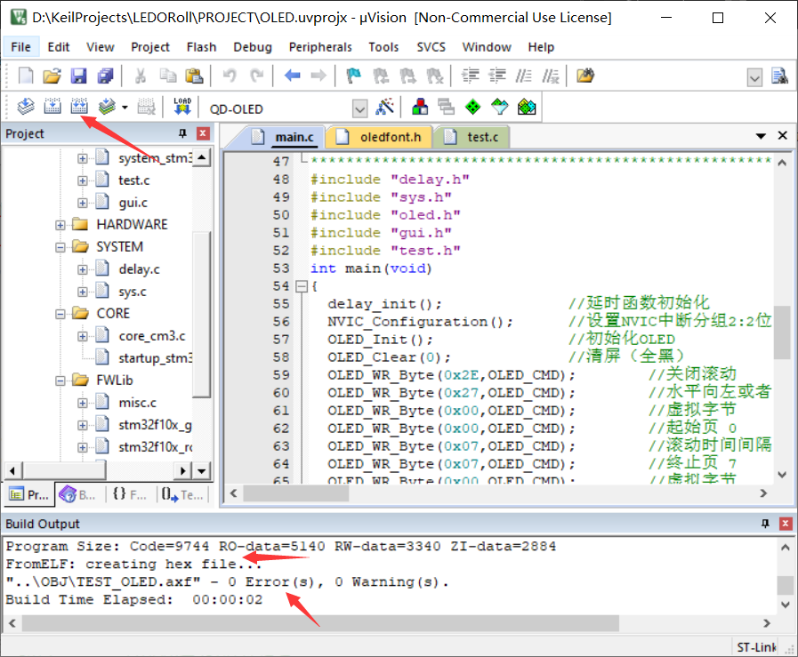The width and height of the screenshot is (798, 657).
Task: Click the Unindent selection icon
Action: coord(496,76)
